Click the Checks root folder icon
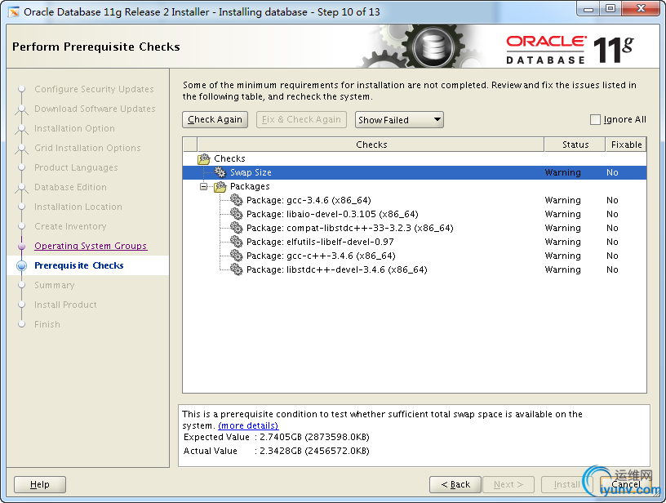 204,158
